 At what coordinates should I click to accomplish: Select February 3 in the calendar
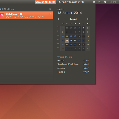(75, 49)
